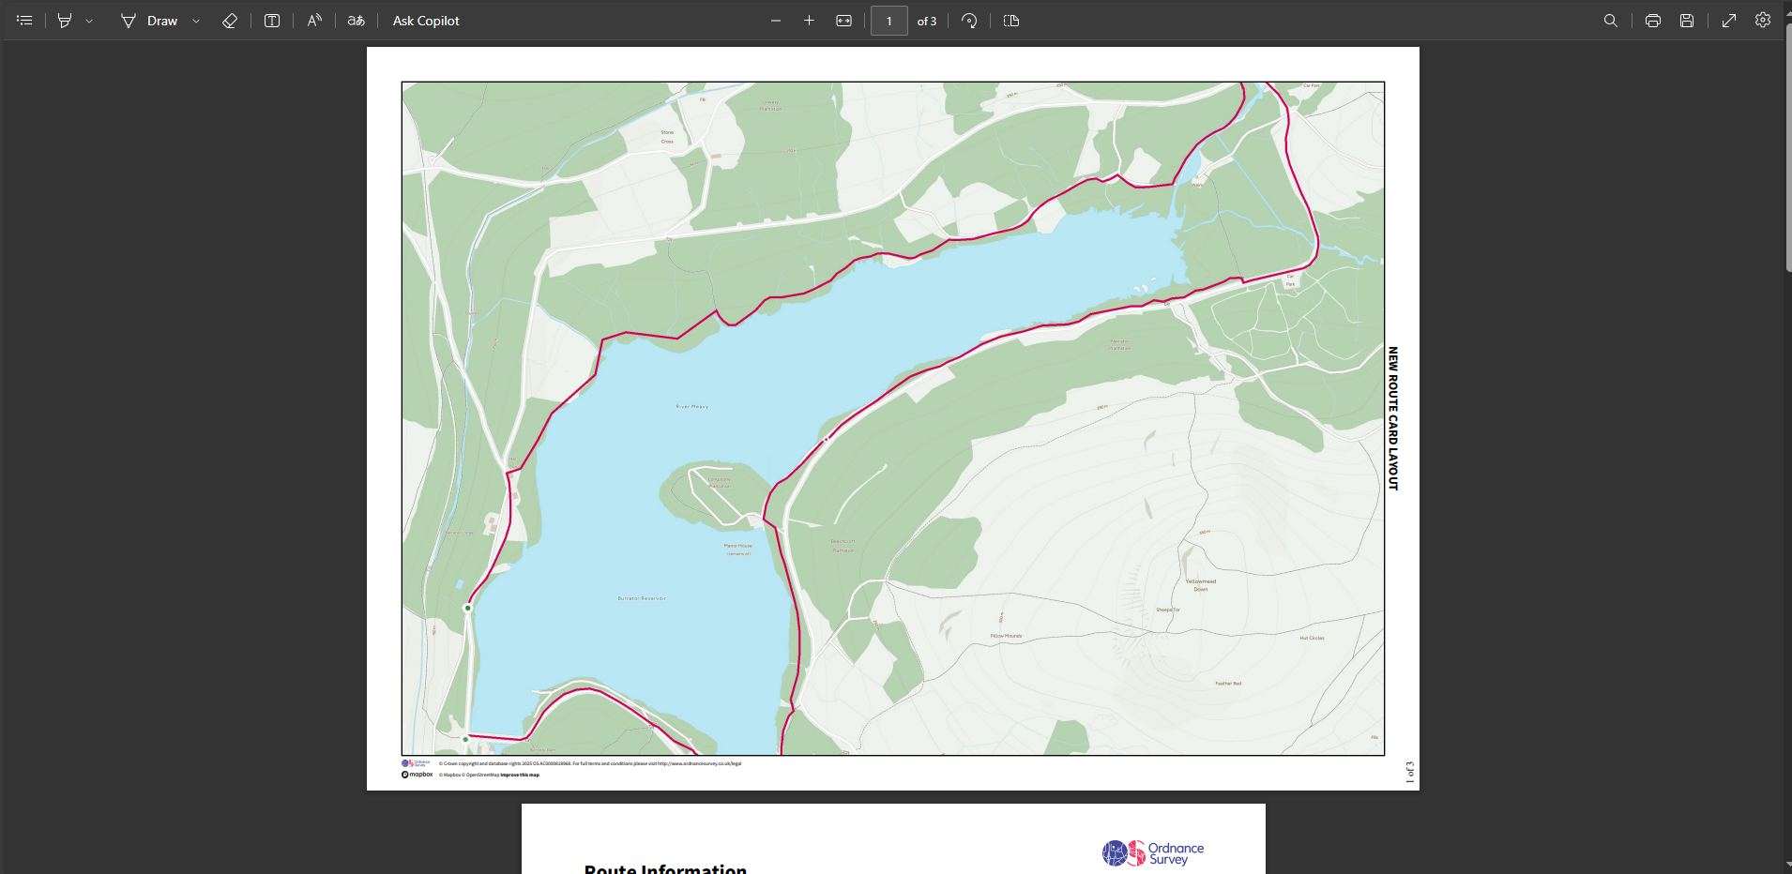The image size is (1792, 874).
Task: Zoom in on the document
Action: (809, 21)
